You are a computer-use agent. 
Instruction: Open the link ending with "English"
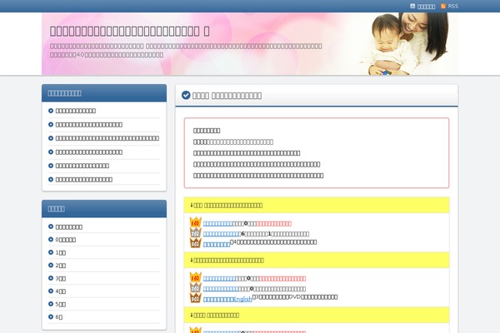227,299
